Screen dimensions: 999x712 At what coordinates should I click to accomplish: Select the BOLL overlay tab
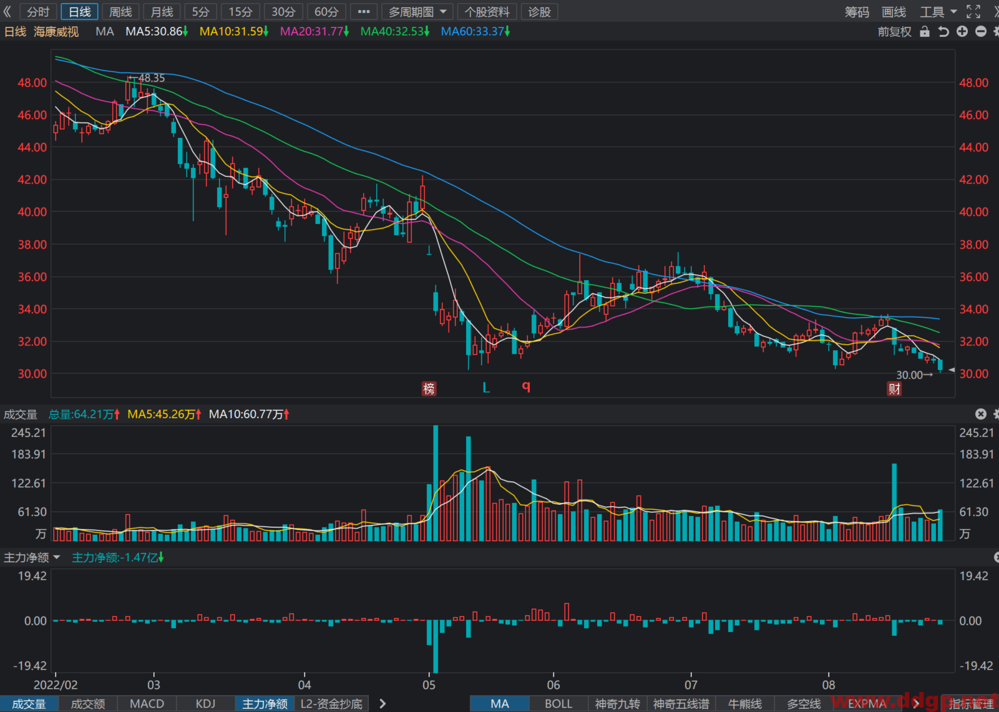tap(558, 704)
